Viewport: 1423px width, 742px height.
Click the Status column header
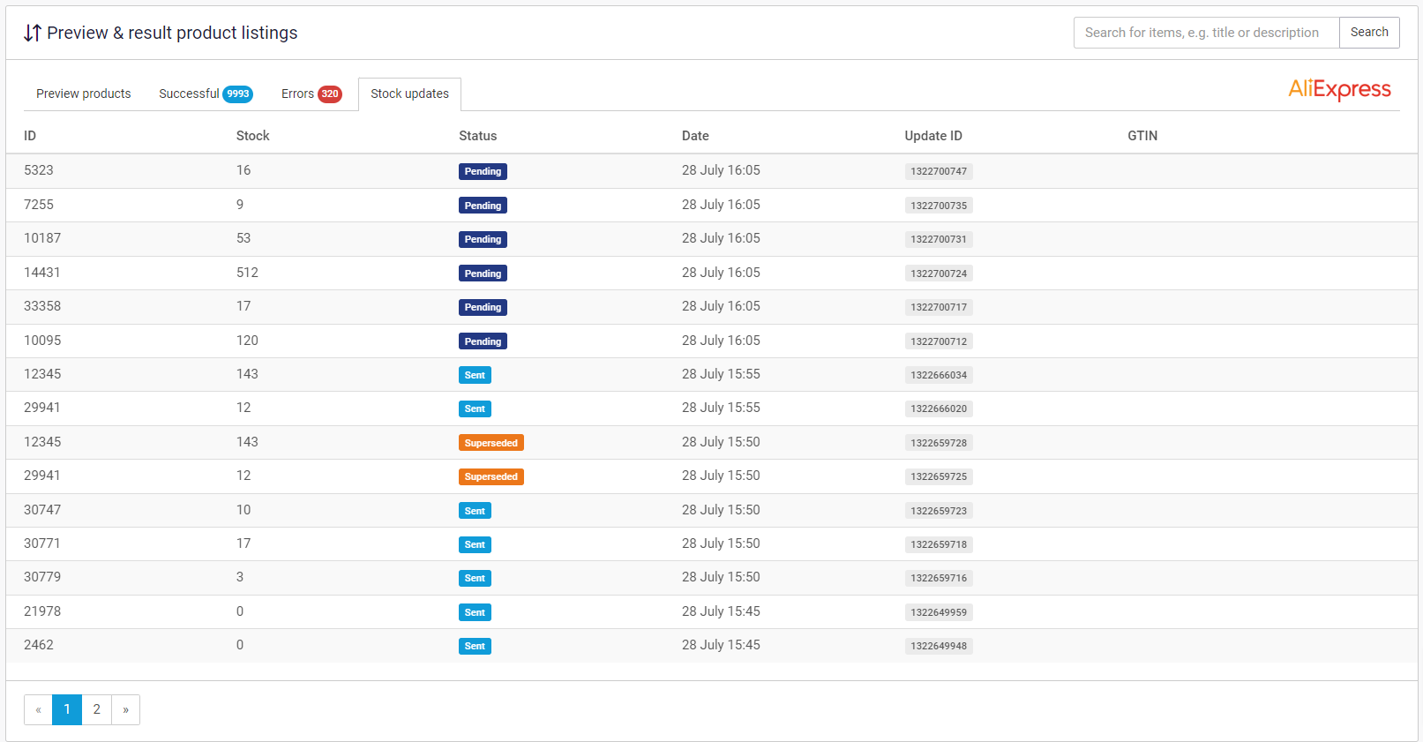tap(477, 136)
